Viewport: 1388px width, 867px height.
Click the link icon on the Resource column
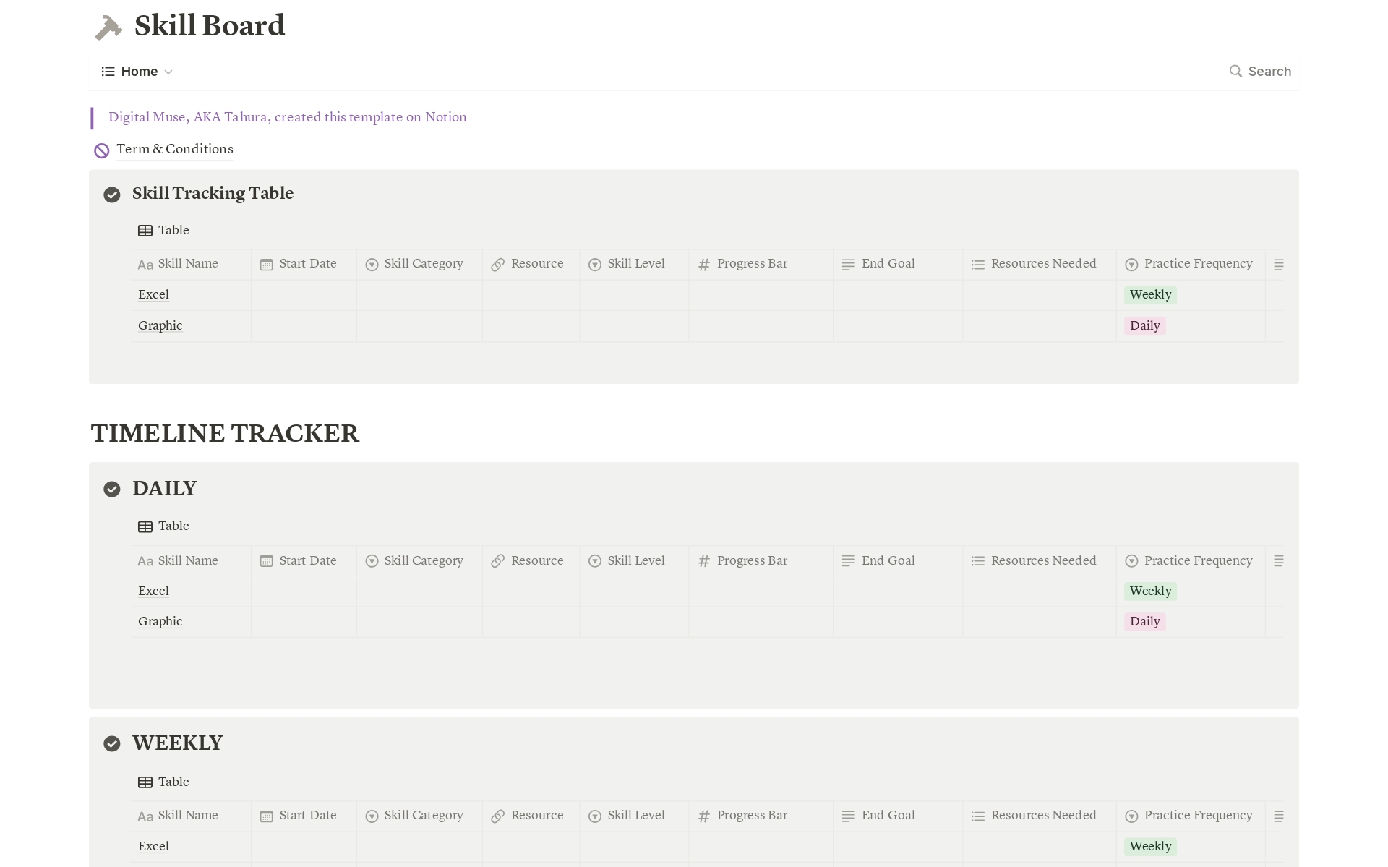tap(497, 264)
